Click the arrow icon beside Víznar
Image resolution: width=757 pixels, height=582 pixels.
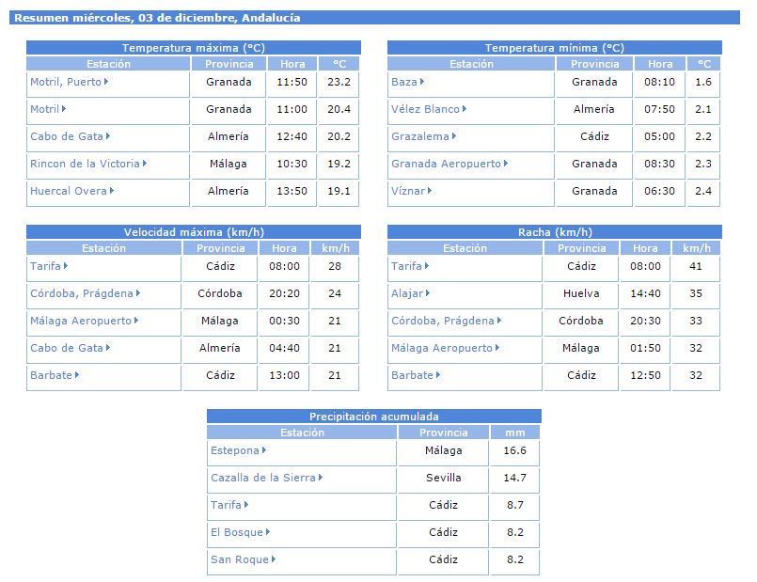[x=430, y=191]
